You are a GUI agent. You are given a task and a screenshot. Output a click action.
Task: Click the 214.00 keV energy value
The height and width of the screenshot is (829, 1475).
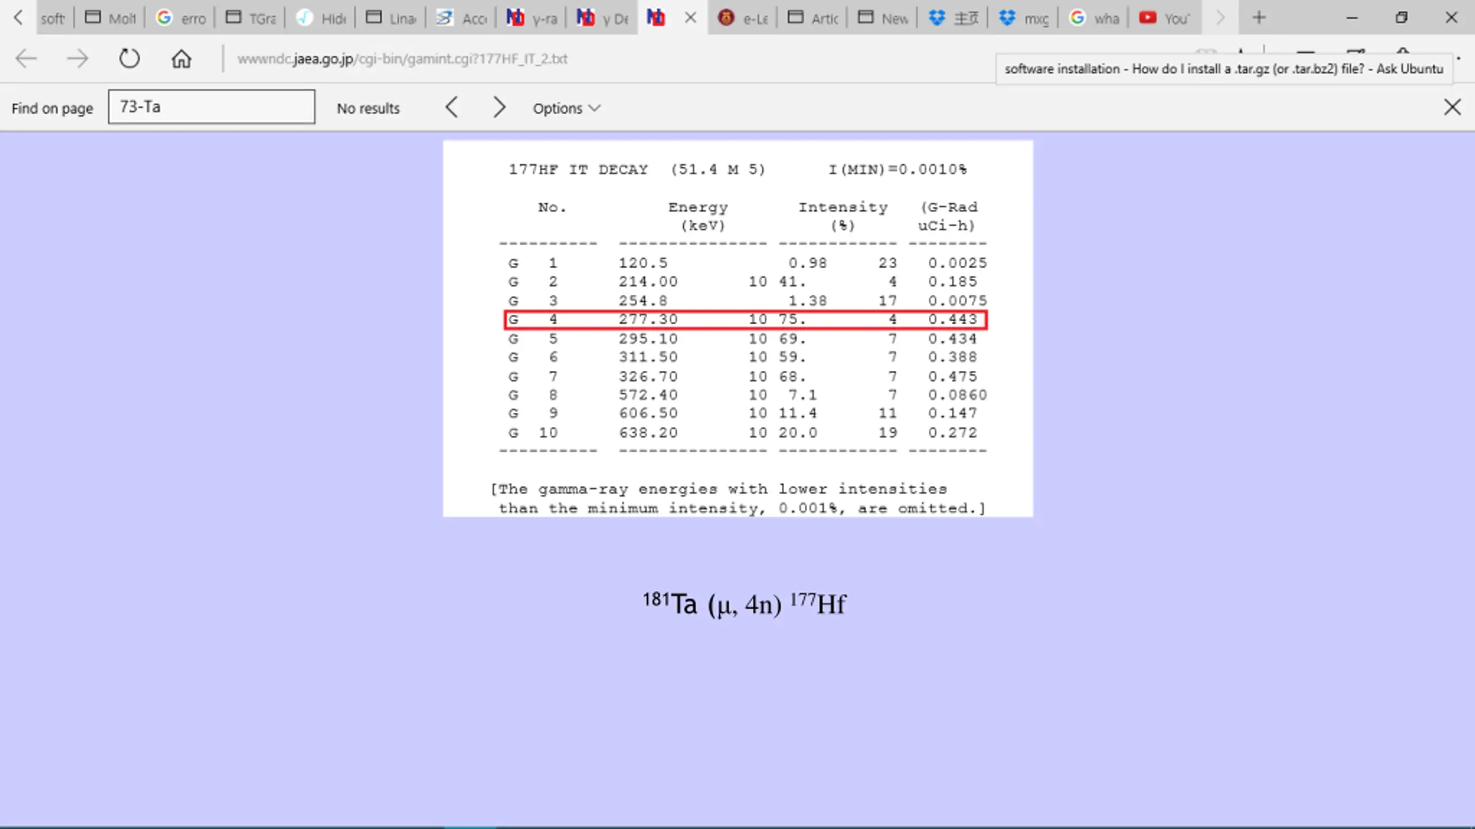click(x=648, y=282)
